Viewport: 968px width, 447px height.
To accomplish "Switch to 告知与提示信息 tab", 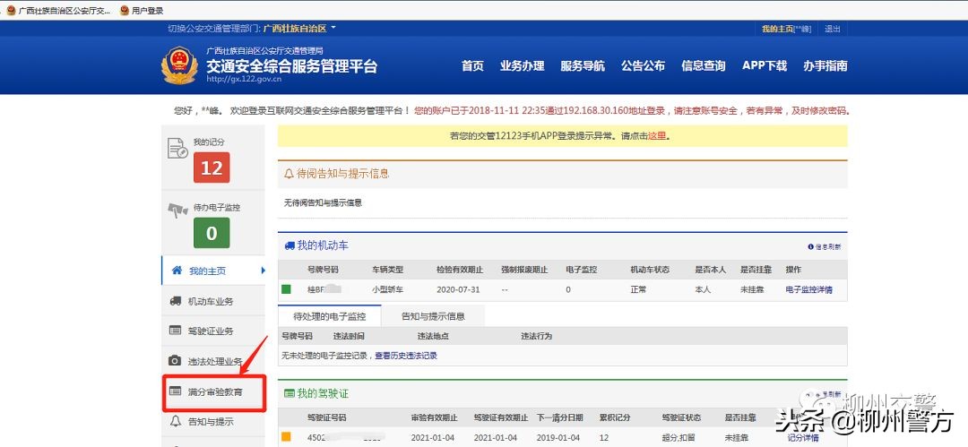I will point(434,316).
